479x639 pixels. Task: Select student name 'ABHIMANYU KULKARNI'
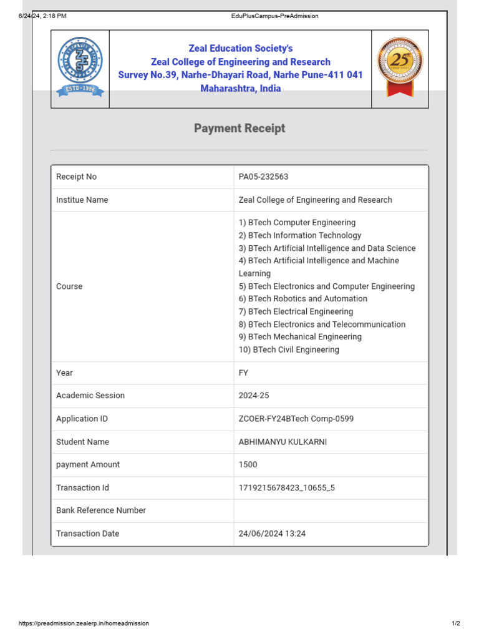point(283,442)
